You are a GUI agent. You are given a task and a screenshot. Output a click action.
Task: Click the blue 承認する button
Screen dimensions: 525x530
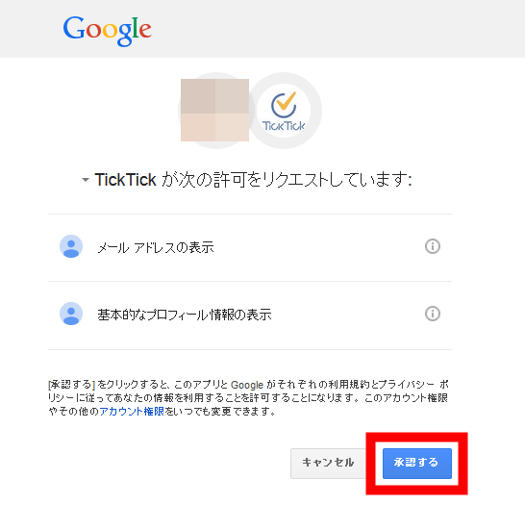(x=417, y=464)
